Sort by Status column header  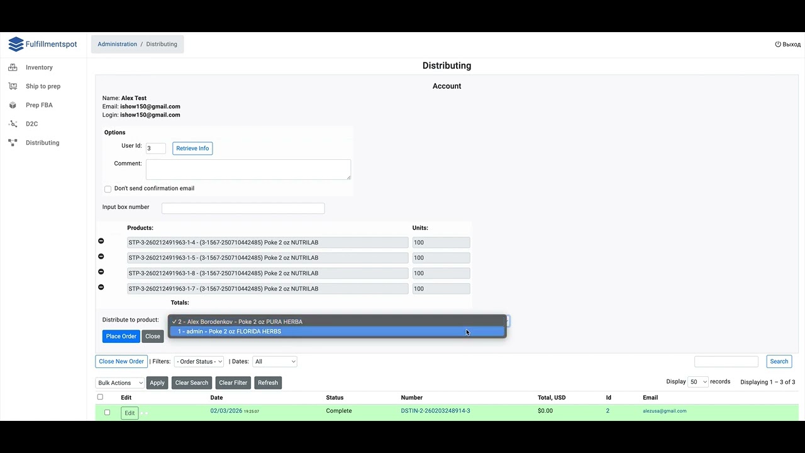point(335,398)
